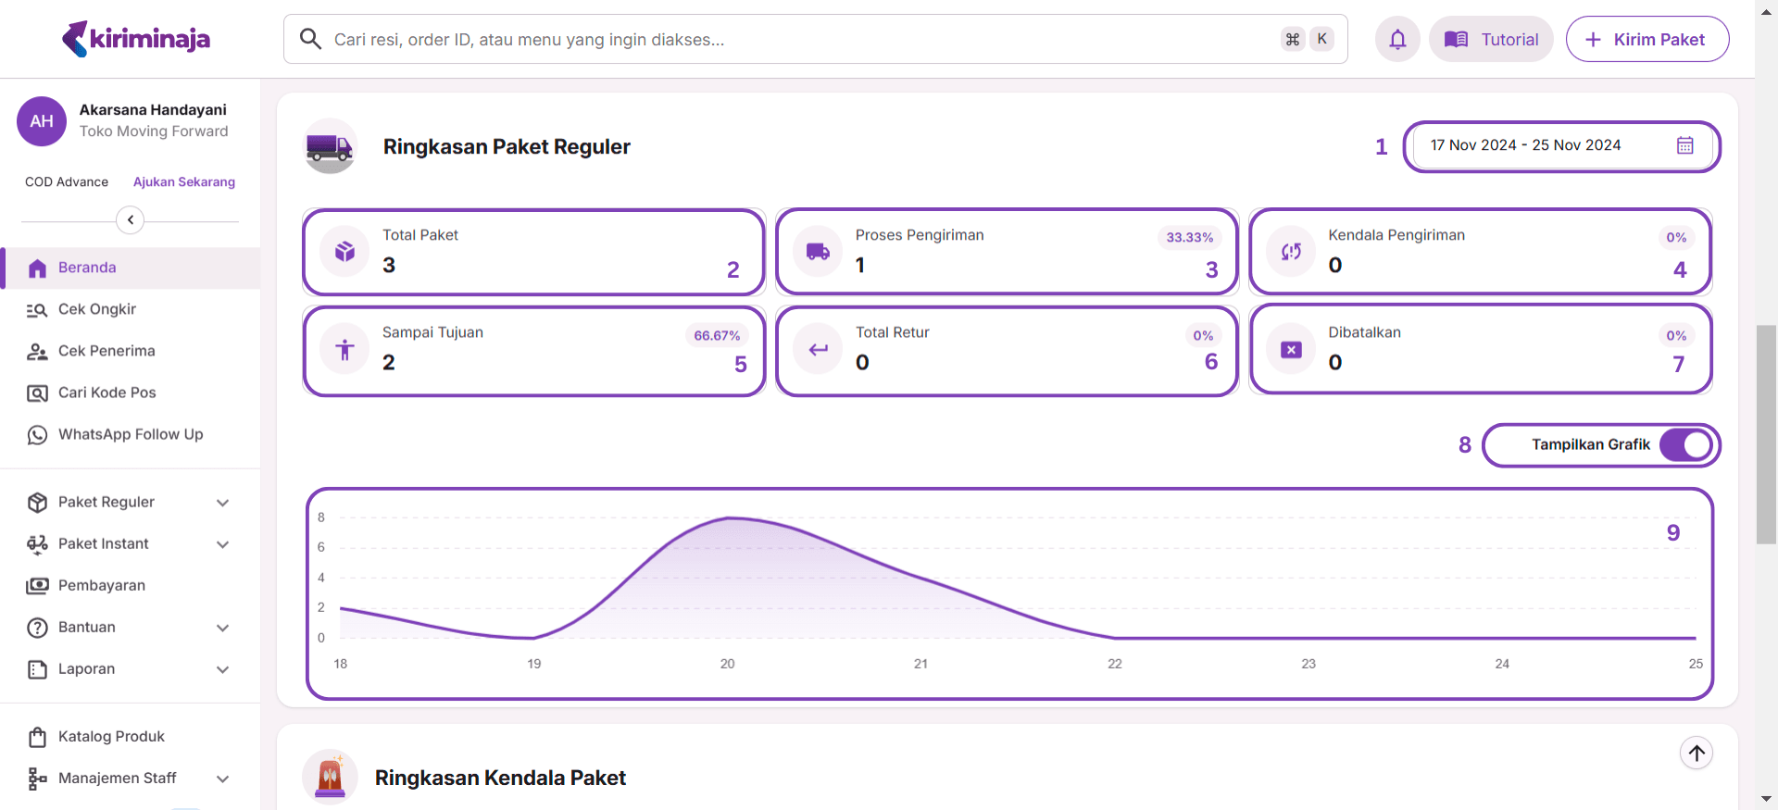The height and width of the screenshot is (810, 1778).
Task: Expand the Laporan menu chevron
Action: click(x=222, y=669)
